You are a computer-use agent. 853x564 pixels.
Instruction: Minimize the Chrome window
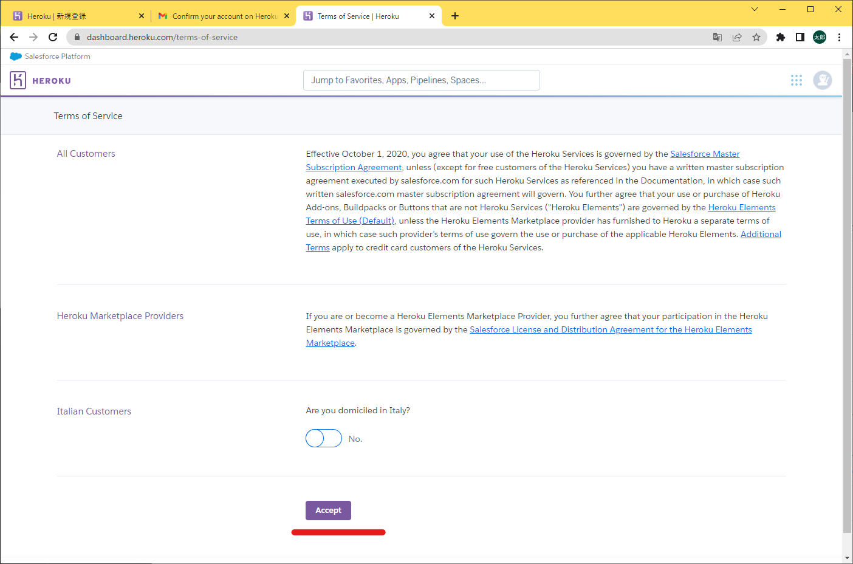783,9
